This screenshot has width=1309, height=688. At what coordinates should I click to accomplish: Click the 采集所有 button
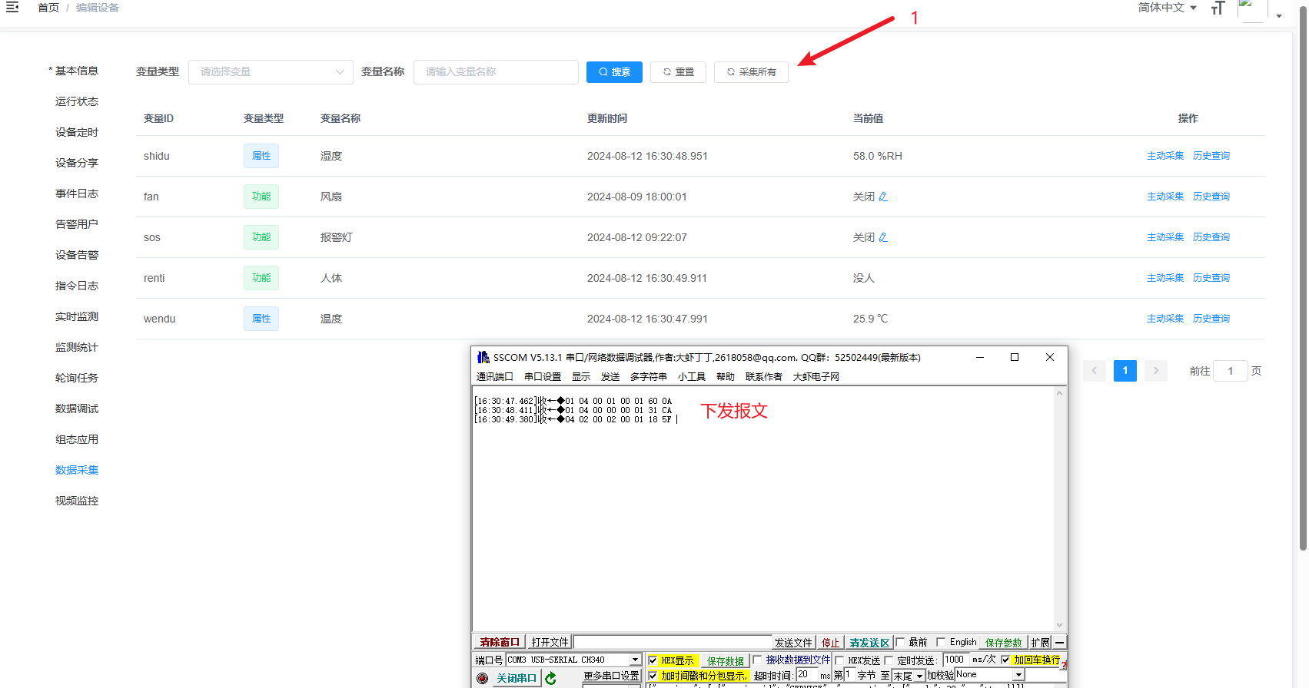point(751,72)
